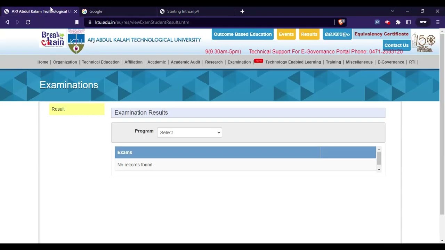Screen dimensions: 445x250
Task: Open the Events button
Action: click(x=286, y=34)
